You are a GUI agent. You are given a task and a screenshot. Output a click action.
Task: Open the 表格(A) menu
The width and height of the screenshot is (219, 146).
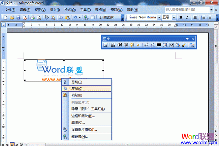coord(100,10)
